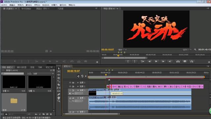Switch to 效果 tab in project panel
The height and width of the screenshot is (119, 211).
(40, 67)
